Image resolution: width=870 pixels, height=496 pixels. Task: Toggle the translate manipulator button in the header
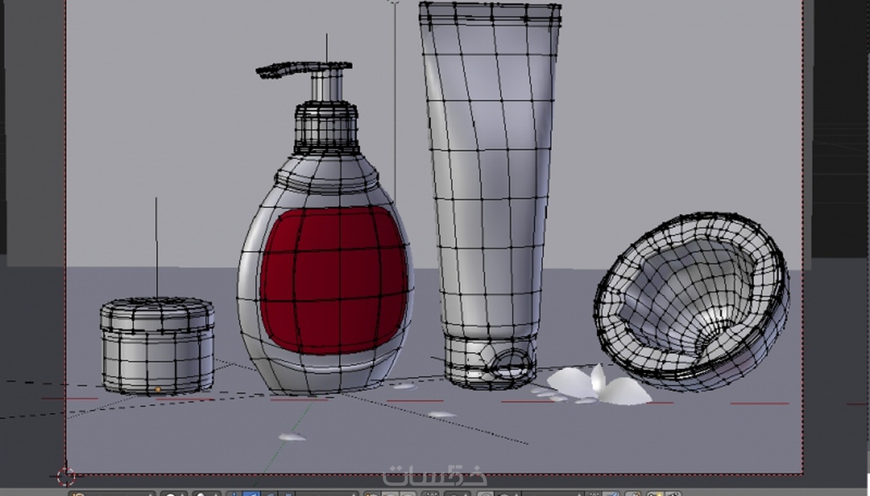tap(251, 494)
